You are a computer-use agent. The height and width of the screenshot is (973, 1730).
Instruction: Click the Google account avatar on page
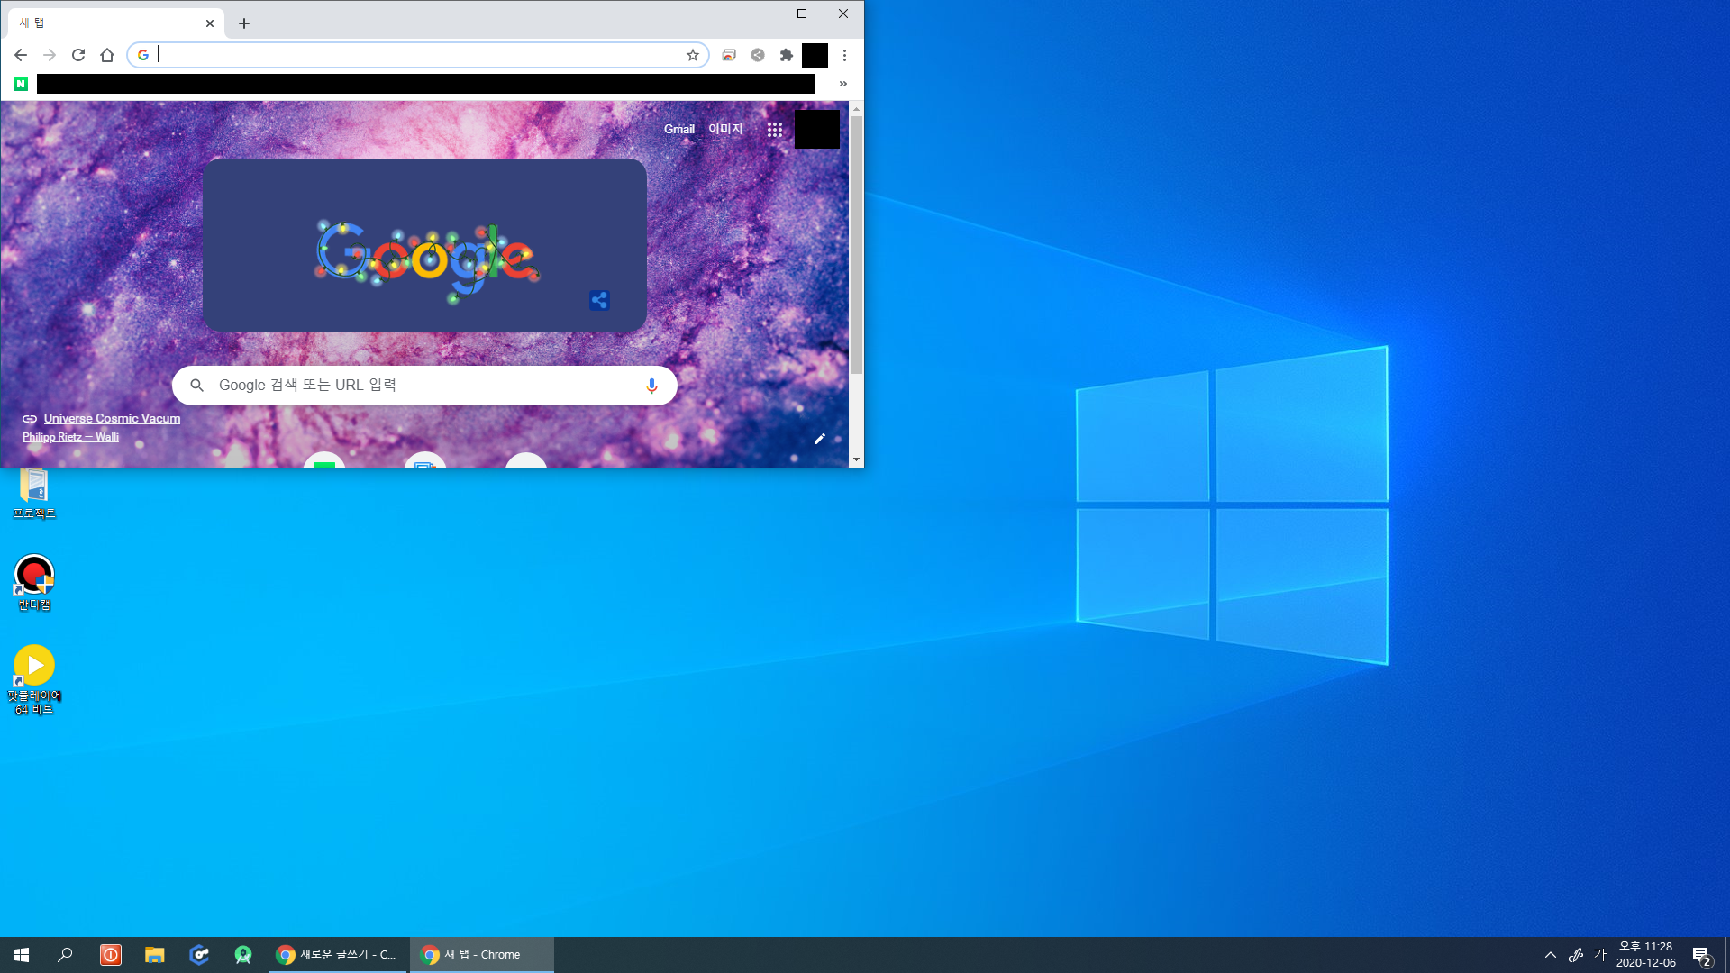[x=817, y=129]
